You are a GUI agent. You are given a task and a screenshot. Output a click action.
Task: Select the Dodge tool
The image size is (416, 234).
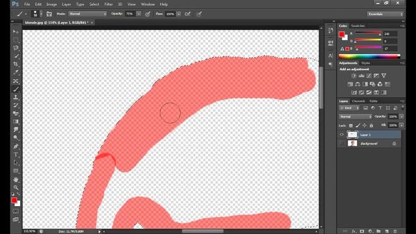(16, 138)
